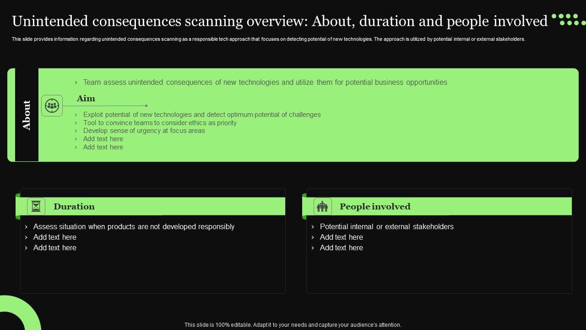
Task: Click the '100% editable' footer text
Action: pos(293,325)
